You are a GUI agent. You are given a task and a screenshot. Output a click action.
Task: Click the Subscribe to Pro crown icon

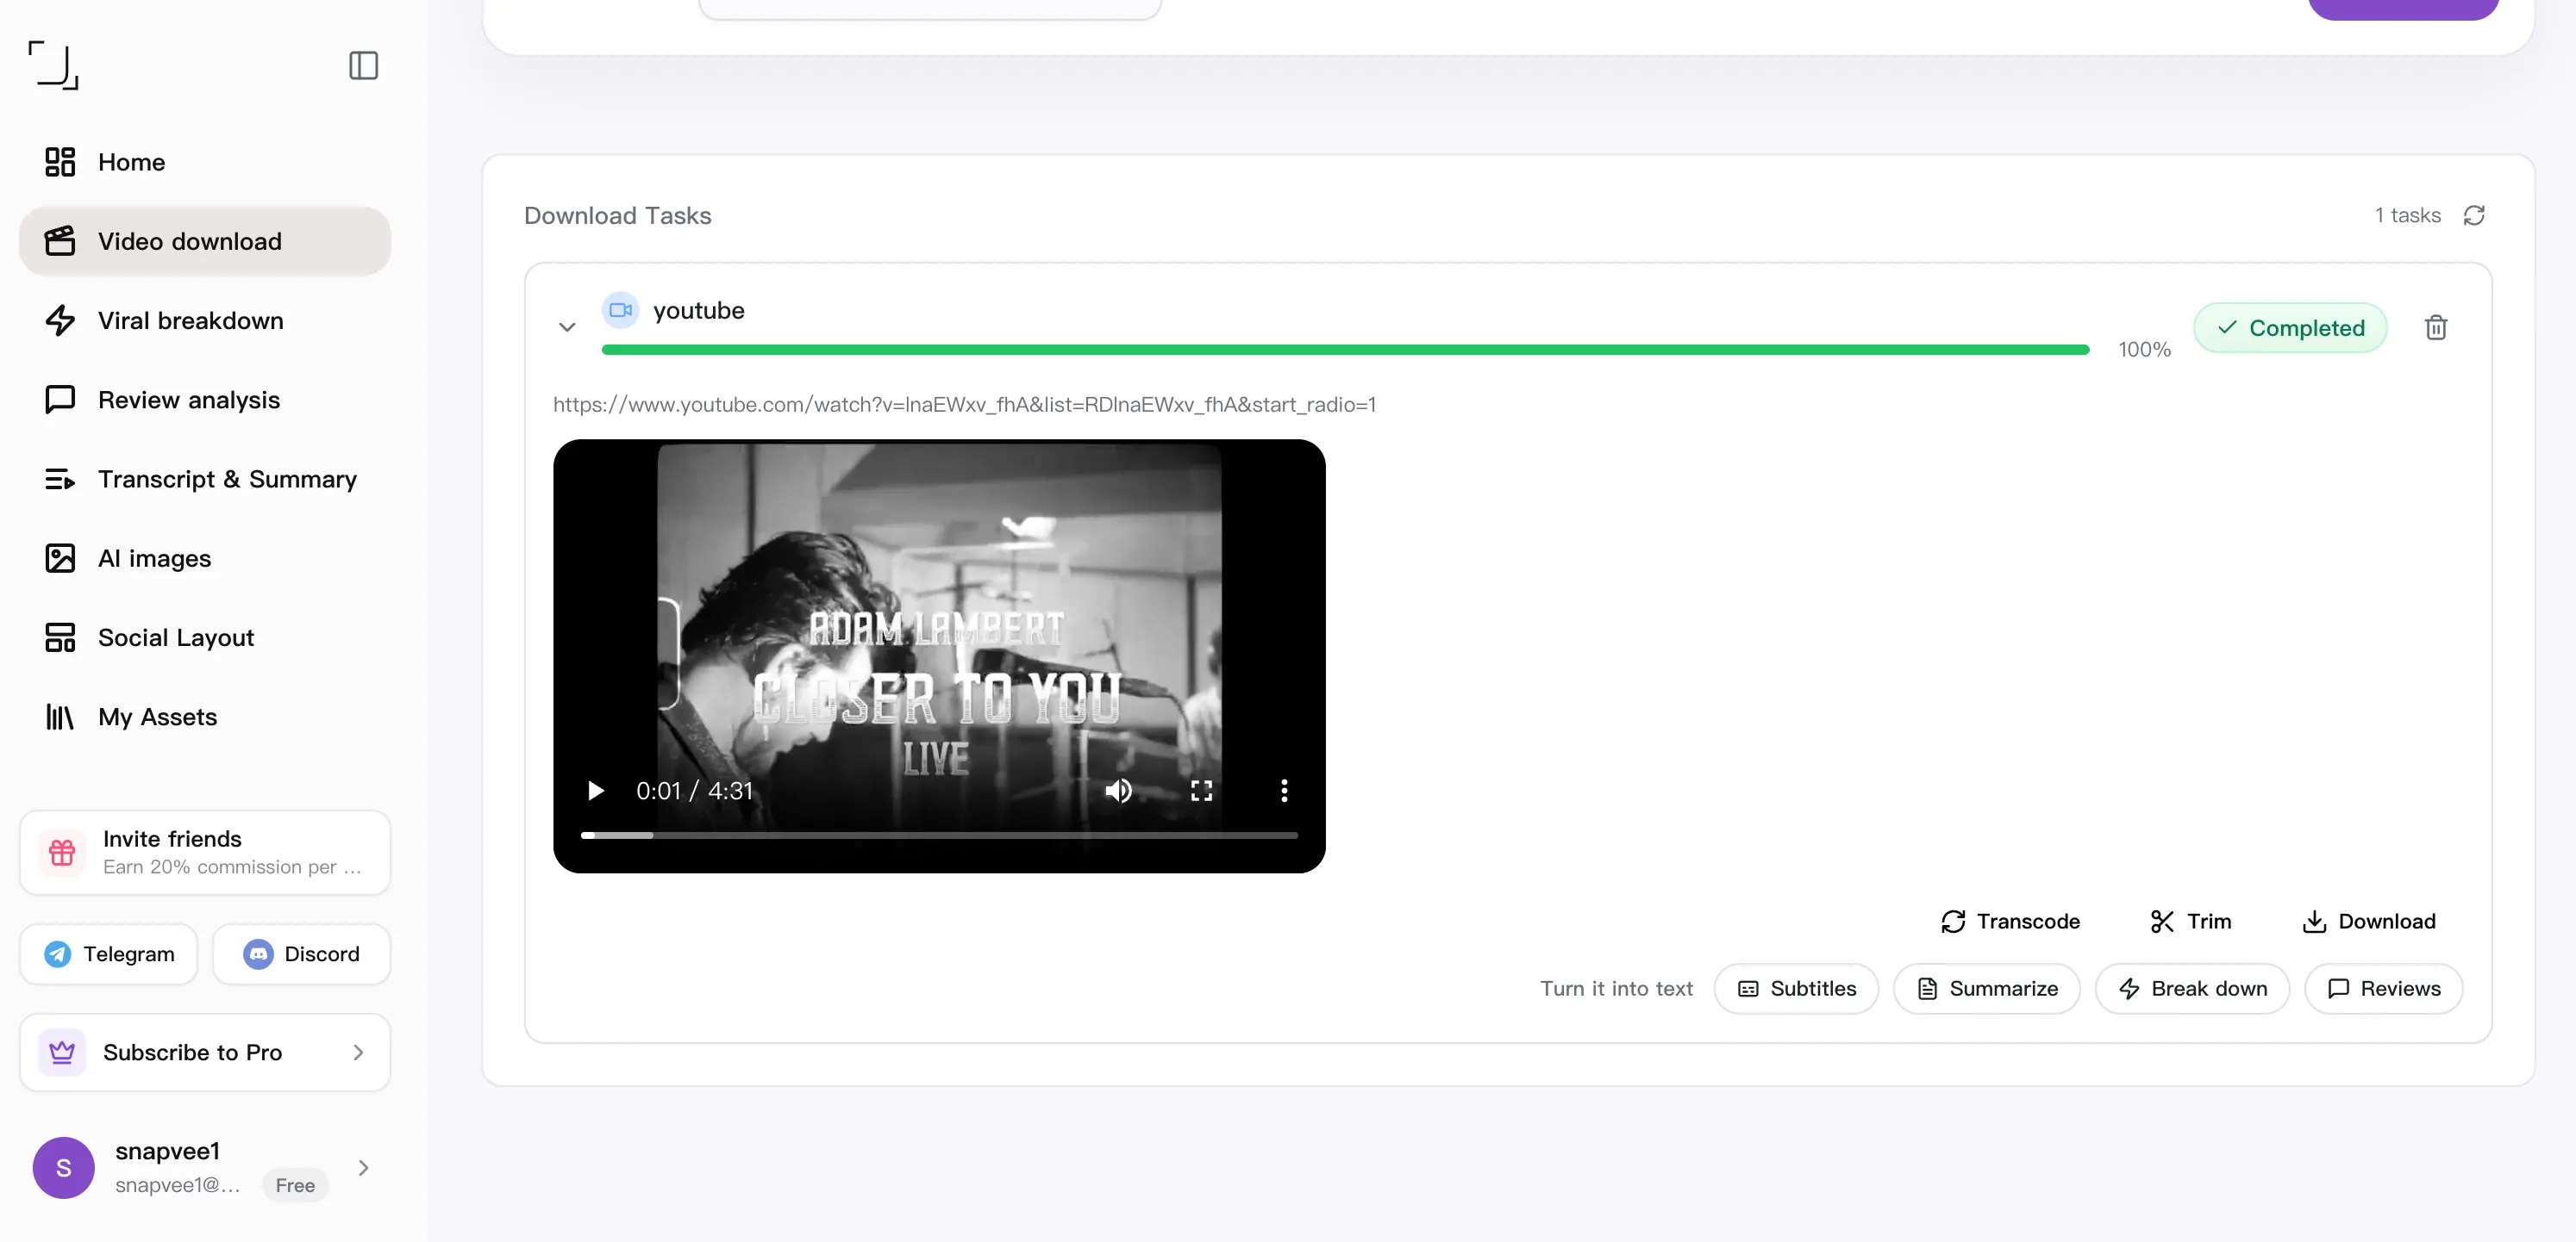(x=62, y=1053)
